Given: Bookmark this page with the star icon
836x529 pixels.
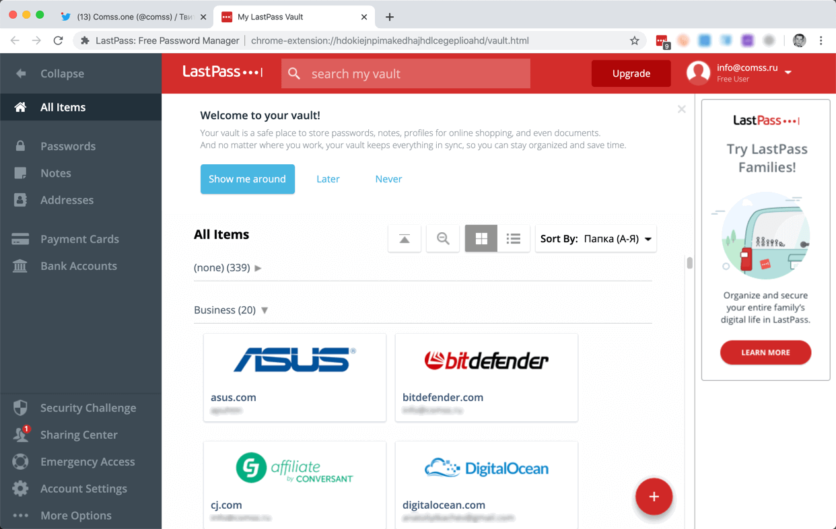Looking at the screenshot, I should pyautogui.click(x=634, y=40).
